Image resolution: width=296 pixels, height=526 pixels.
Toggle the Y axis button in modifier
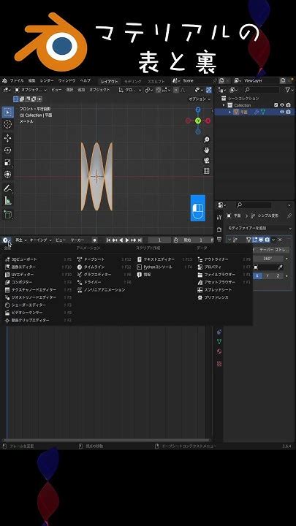pyautogui.click(x=267, y=275)
